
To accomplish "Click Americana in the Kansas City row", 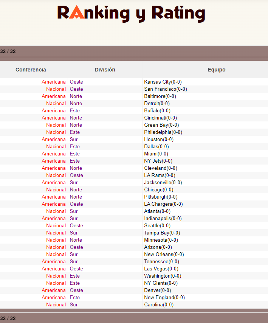I will [54, 82].
